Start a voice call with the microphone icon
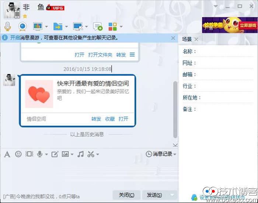 click(7, 26)
